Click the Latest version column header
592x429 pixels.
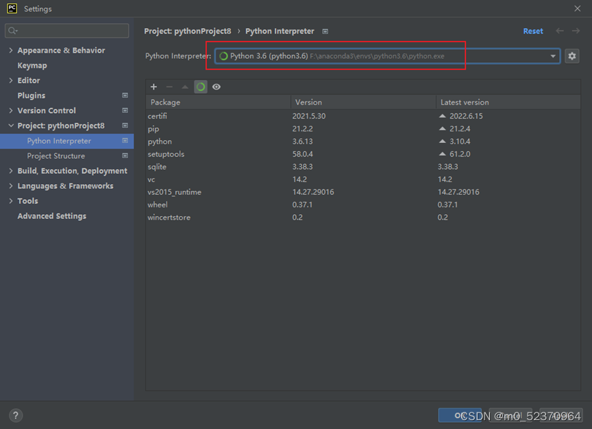[x=509, y=102]
